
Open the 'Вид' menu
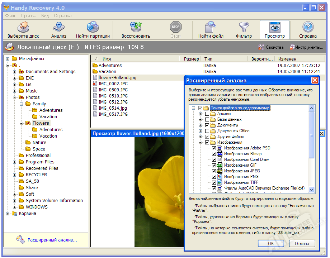45,16
